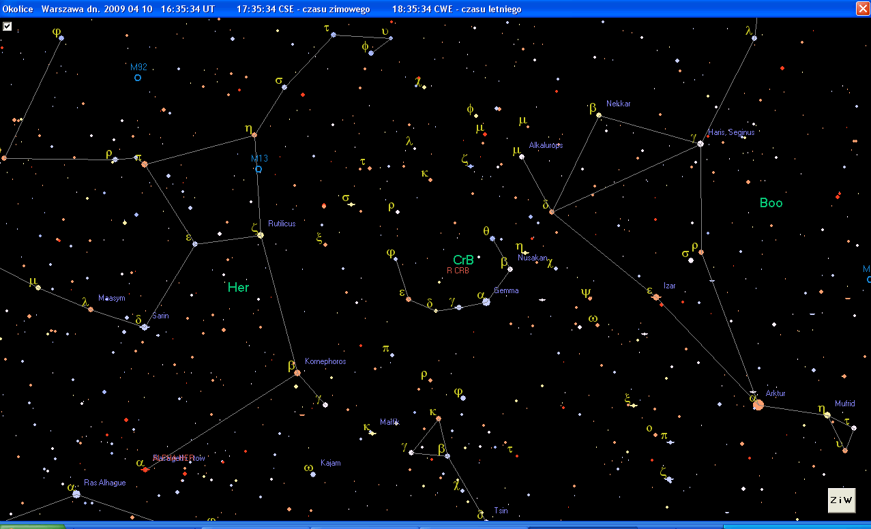Click the Mufrid eta star dot
Image resolution: width=871 pixels, height=529 pixels.
coord(827,414)
